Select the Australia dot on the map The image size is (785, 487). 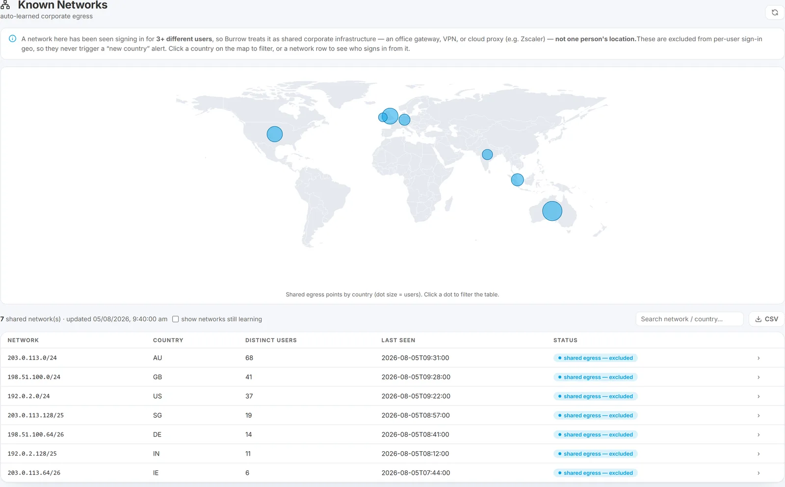click(x=552, y=211)
